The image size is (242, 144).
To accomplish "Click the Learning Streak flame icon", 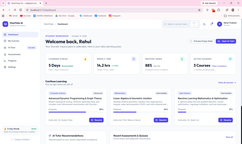I will coord(85,59).
